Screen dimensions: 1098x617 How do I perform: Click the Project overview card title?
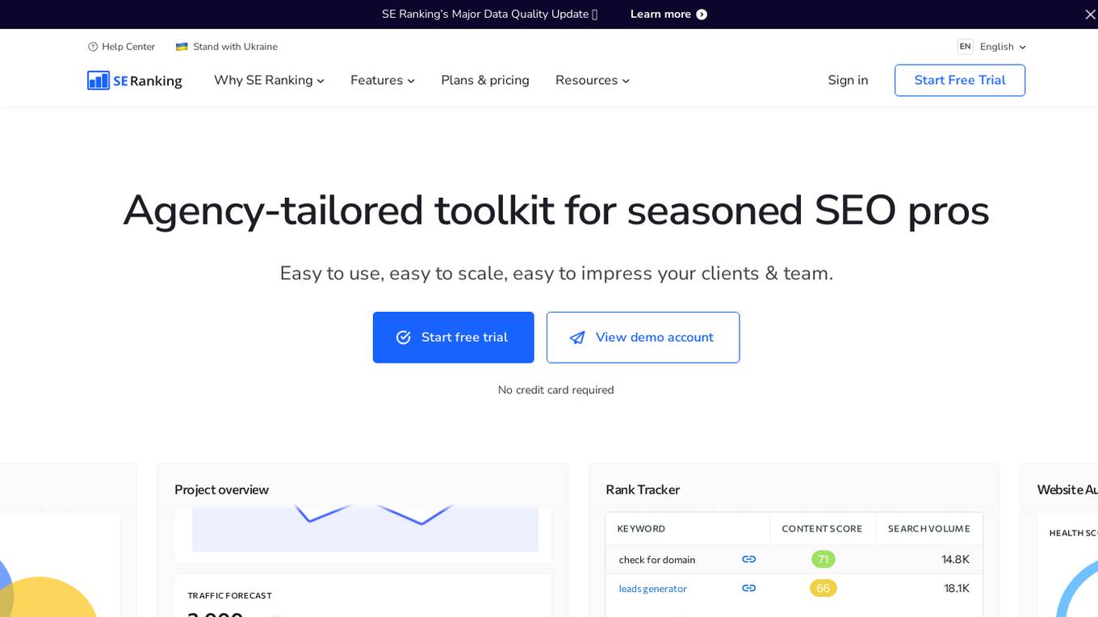pyautogui.click(x=221, y=489)
